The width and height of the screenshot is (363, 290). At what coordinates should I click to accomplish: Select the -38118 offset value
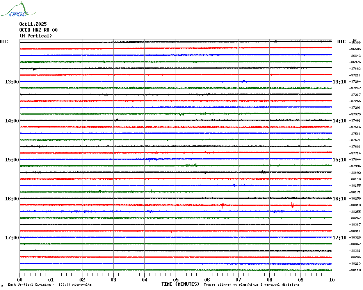pyautogui.click(x=355, y=270)
